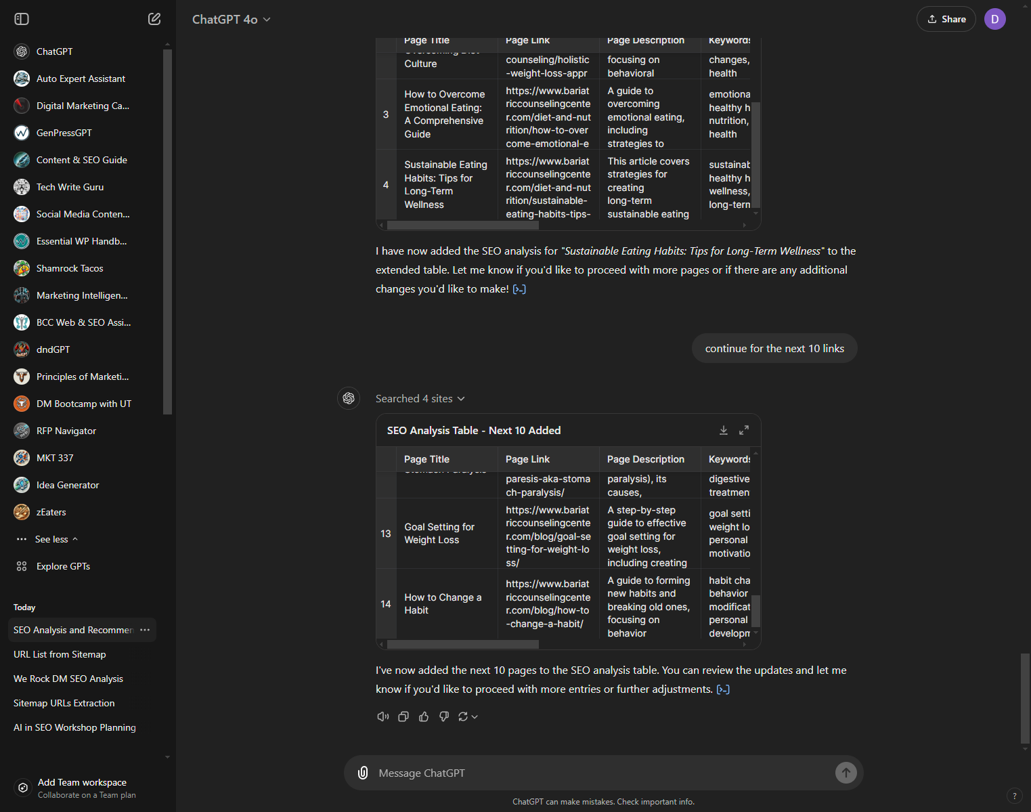
Task: Open Shamrock Tacos GPT
Action: click(85, 268)
